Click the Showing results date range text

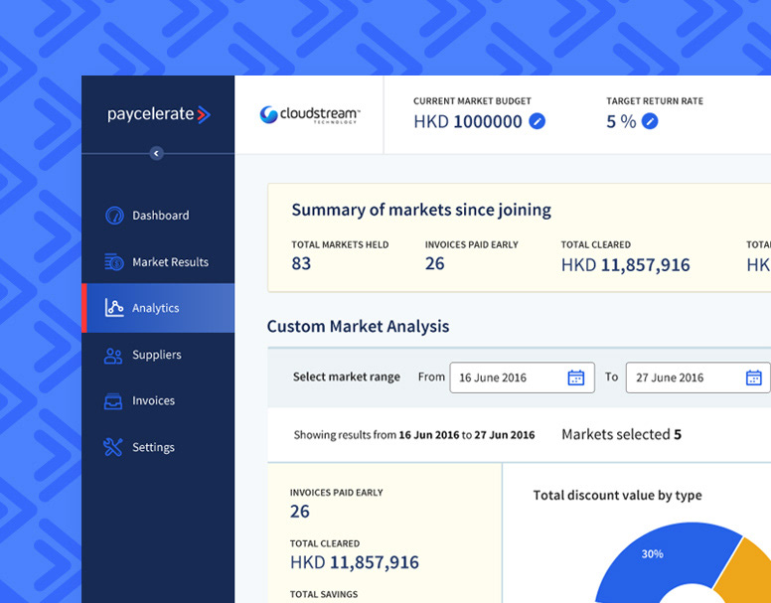pos(414,435)
